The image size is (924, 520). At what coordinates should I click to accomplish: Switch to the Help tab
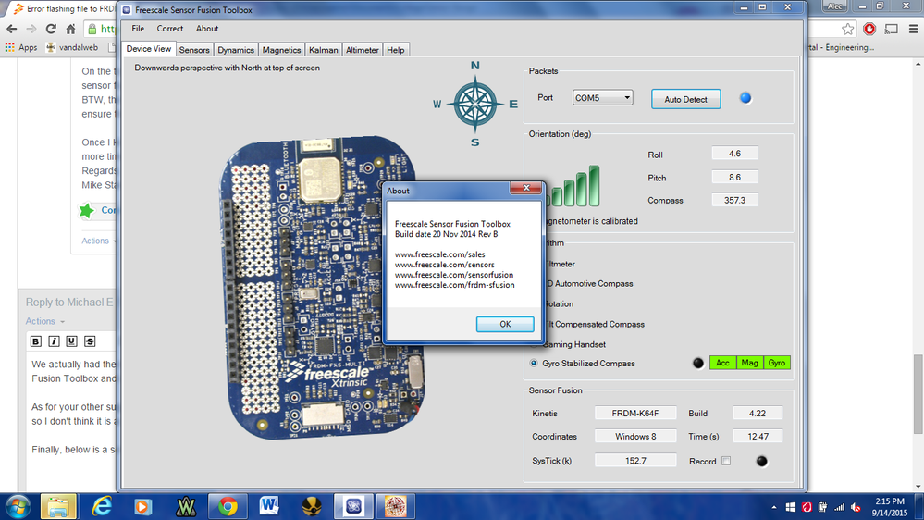[396, 50]
